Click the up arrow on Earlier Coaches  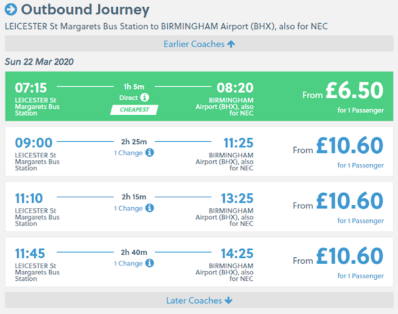point(231,44)
